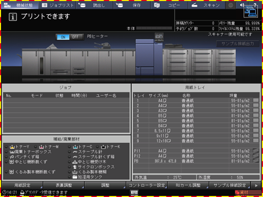This screenshot has height=197, width=263.
Task: Click the 加湿用タンク tank icon
Action: pos(75,177)
